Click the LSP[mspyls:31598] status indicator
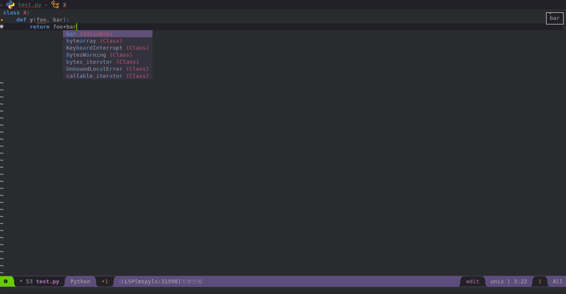566x294 pixels. tap(152, 282)
